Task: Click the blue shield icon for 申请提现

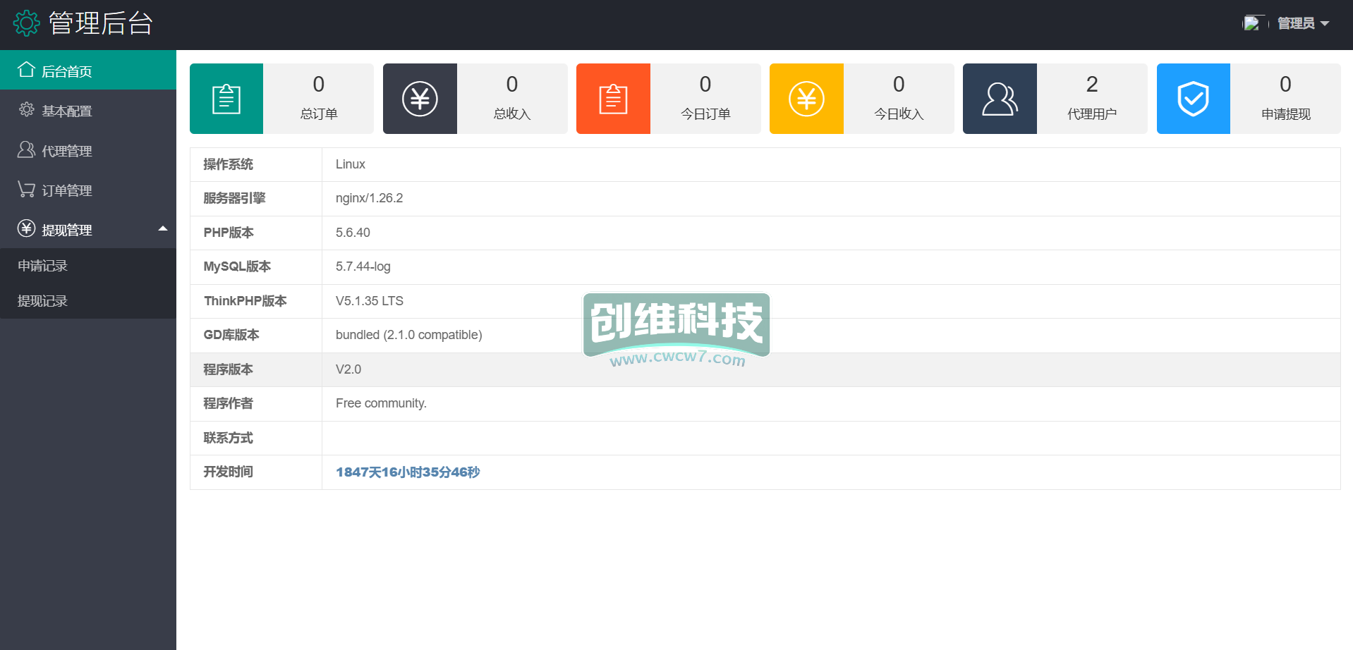Action: 1193,99
